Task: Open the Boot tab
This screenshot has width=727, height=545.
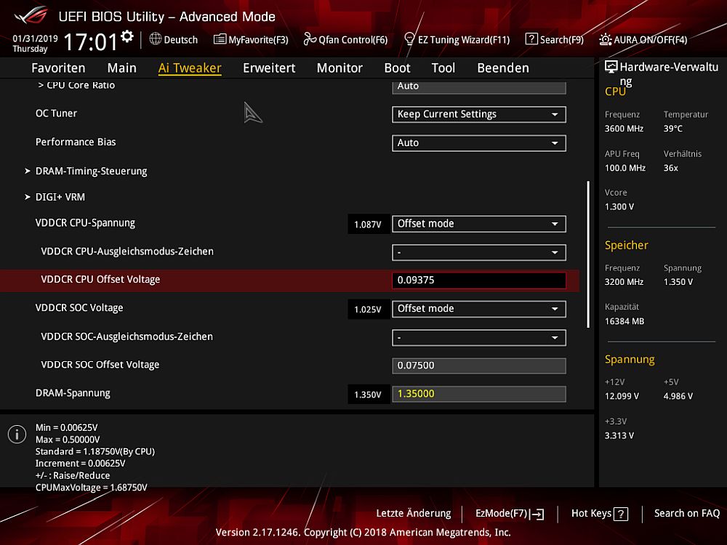Action: [x=398, y=68]
